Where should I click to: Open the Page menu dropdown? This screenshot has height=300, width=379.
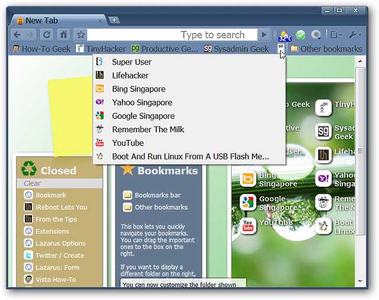pos(336,35)
